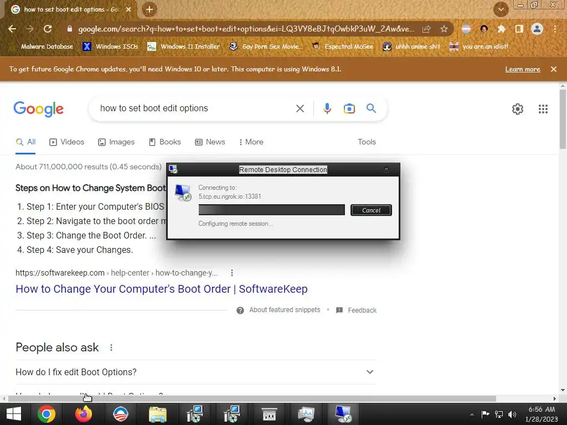The height and width of the screenshot is (425, 567).
Task: Open Action Center flag tray icon
Action: 485,414
